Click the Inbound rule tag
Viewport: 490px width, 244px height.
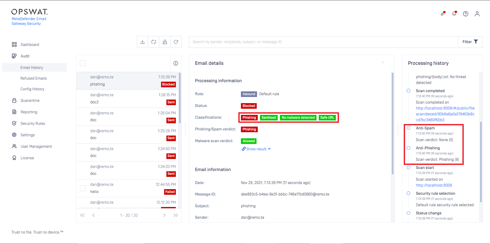point(249,94)
